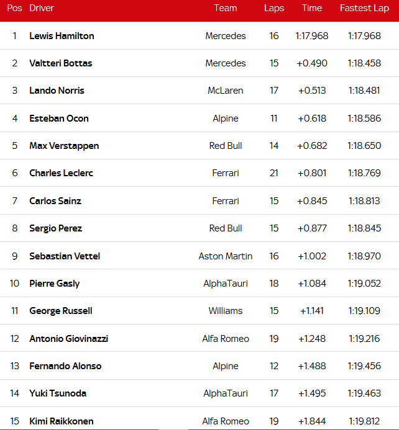399x430 pixels.
Task: Click Fernando Alonso's +1.488 time gap
Action: tap(311, 366)
